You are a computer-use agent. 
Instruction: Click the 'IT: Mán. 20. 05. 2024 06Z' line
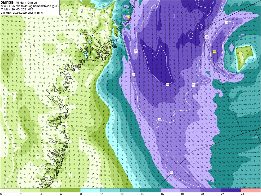pos(17,9)
